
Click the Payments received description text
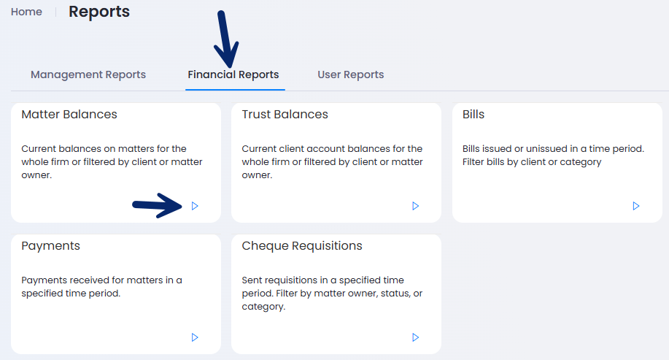pyautogui.click(x=101, y=286)
